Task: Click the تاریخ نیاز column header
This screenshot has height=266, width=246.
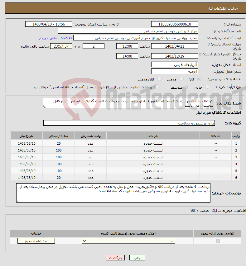Action: point(27,136)
